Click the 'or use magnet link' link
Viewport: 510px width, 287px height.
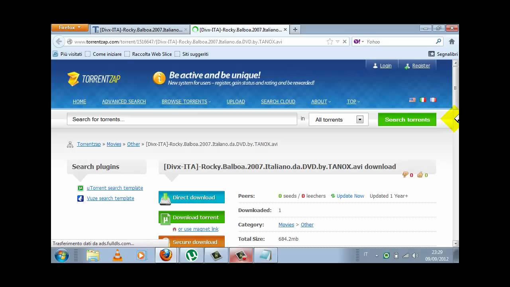pyautogui.click(x=198, y=229)
